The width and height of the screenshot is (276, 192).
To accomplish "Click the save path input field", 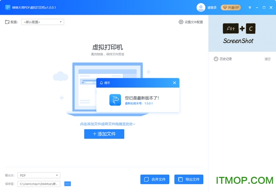I will (39, 184).
